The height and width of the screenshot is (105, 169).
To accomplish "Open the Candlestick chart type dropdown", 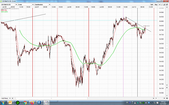I will (x=49, y=5).
